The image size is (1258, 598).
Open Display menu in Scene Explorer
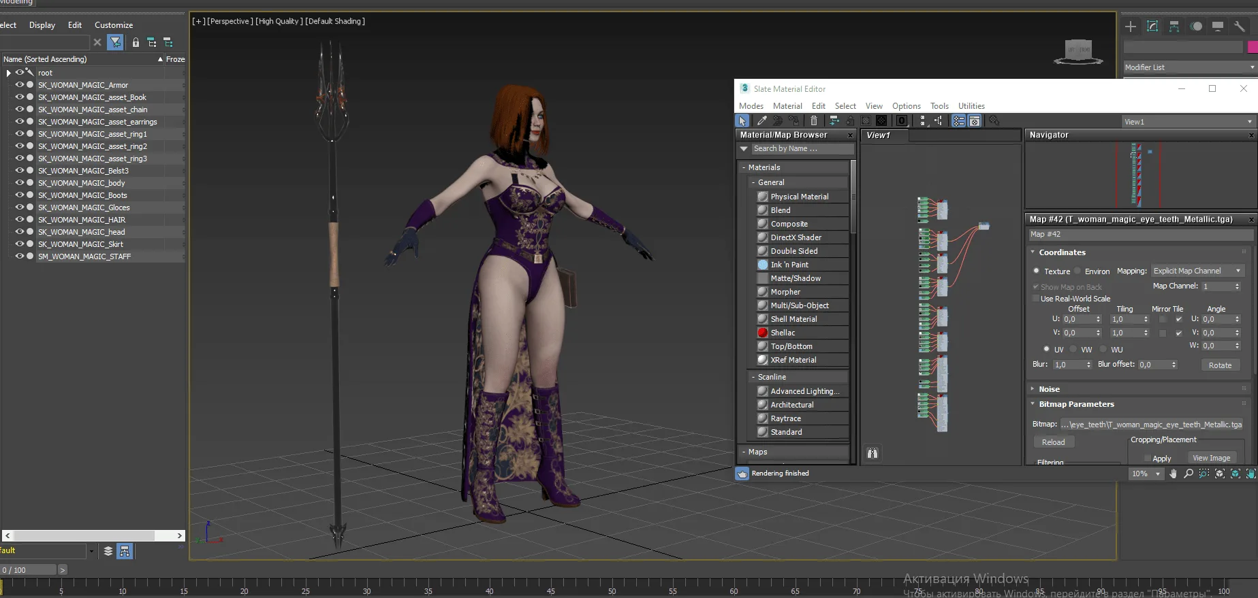(42, 25)
